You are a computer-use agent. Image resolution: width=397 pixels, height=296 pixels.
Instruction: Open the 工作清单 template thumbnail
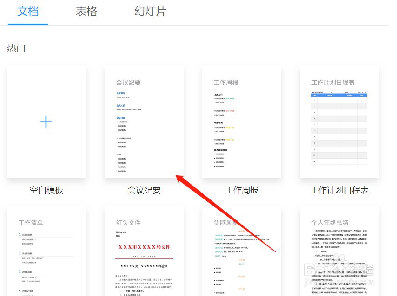(46, 255)
